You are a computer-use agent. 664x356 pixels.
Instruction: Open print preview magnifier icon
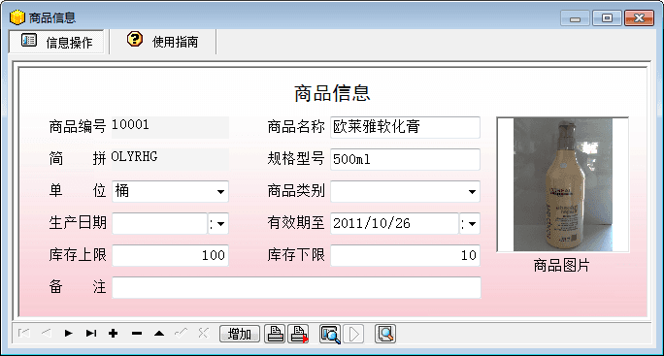(330, 334)
